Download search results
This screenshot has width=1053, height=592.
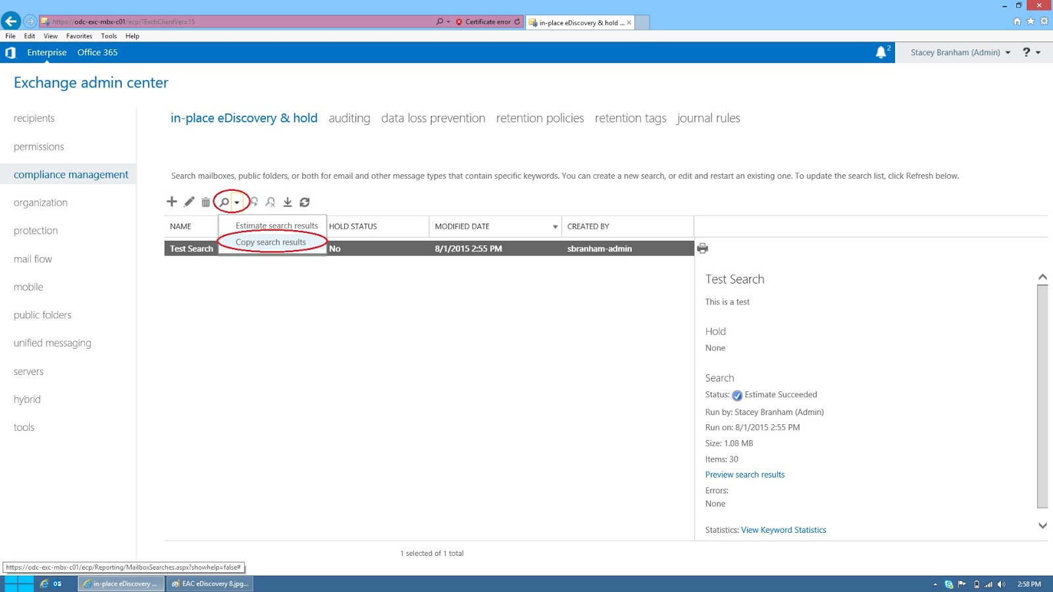(288, 202)
